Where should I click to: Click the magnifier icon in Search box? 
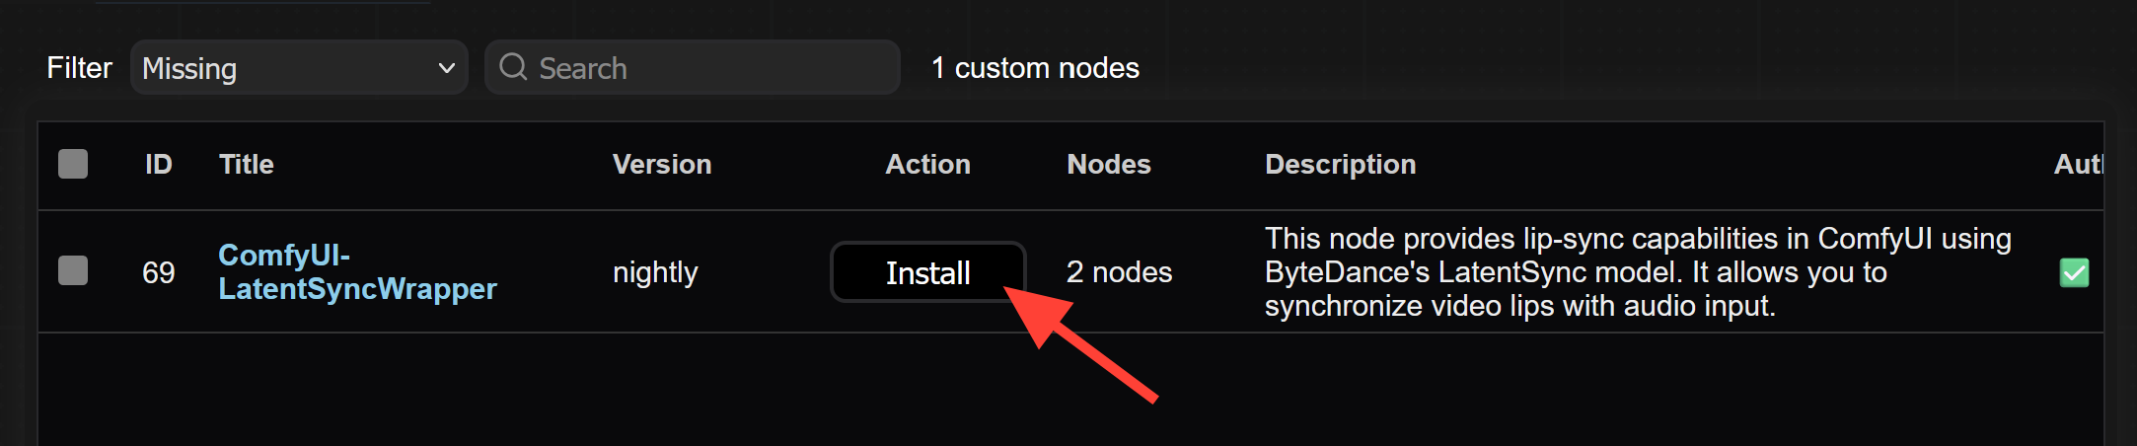tap(513, 67)
